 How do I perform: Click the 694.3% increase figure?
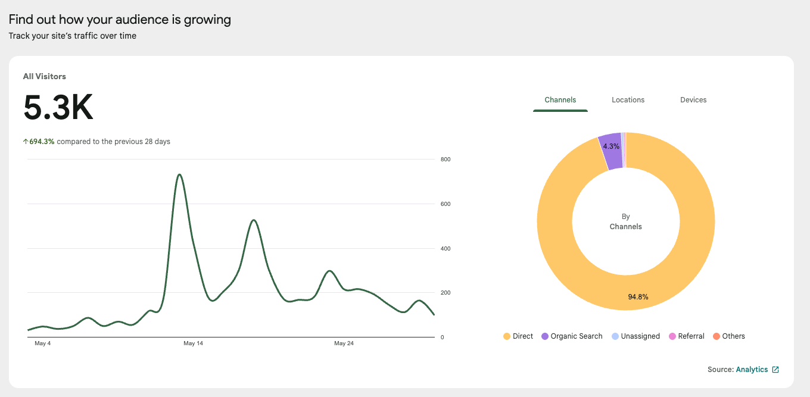coord(42,142)
